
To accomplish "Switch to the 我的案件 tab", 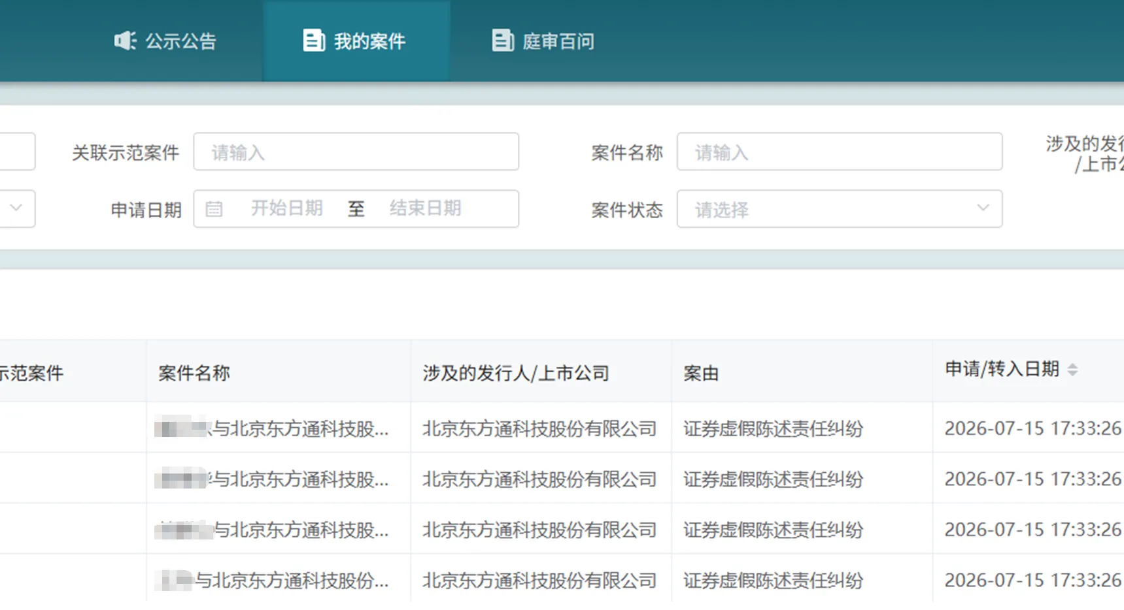I will (x=356, y=41).
